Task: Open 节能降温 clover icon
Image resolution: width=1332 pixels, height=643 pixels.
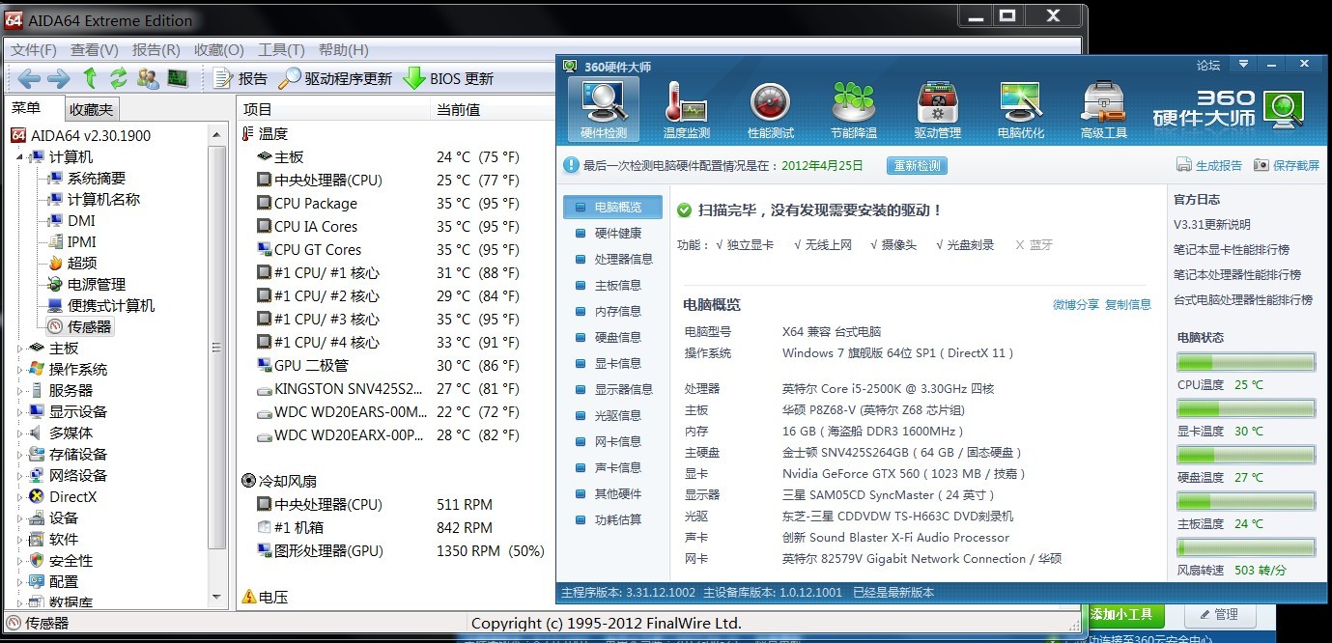Action: tap(854, 109)
